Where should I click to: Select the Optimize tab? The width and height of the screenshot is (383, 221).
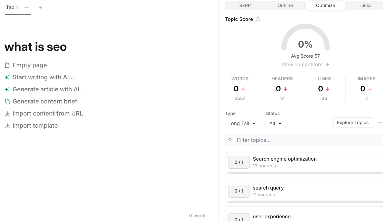[325, 6]
